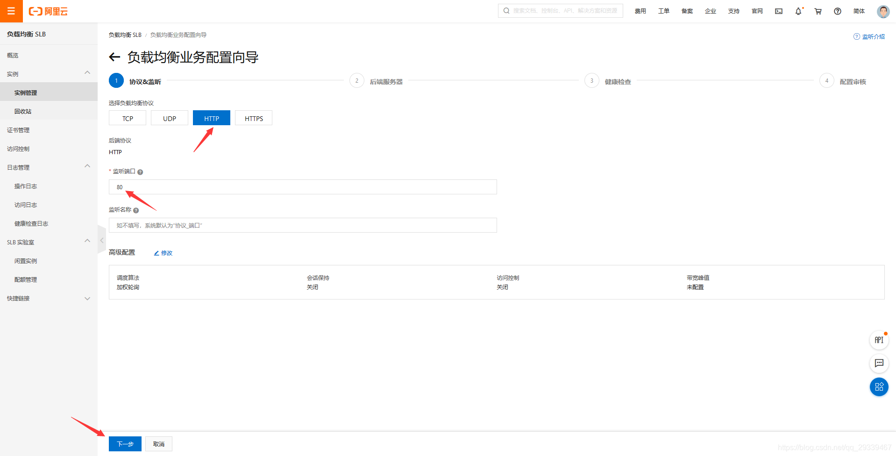Open 支持 in the top bar
This screenshot has height=456, width=896.
point(734,11)
